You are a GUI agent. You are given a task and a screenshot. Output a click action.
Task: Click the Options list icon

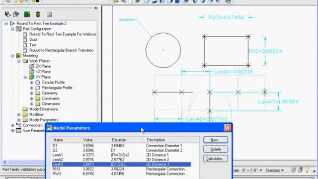pyautogui.click(x=49, y=14)
